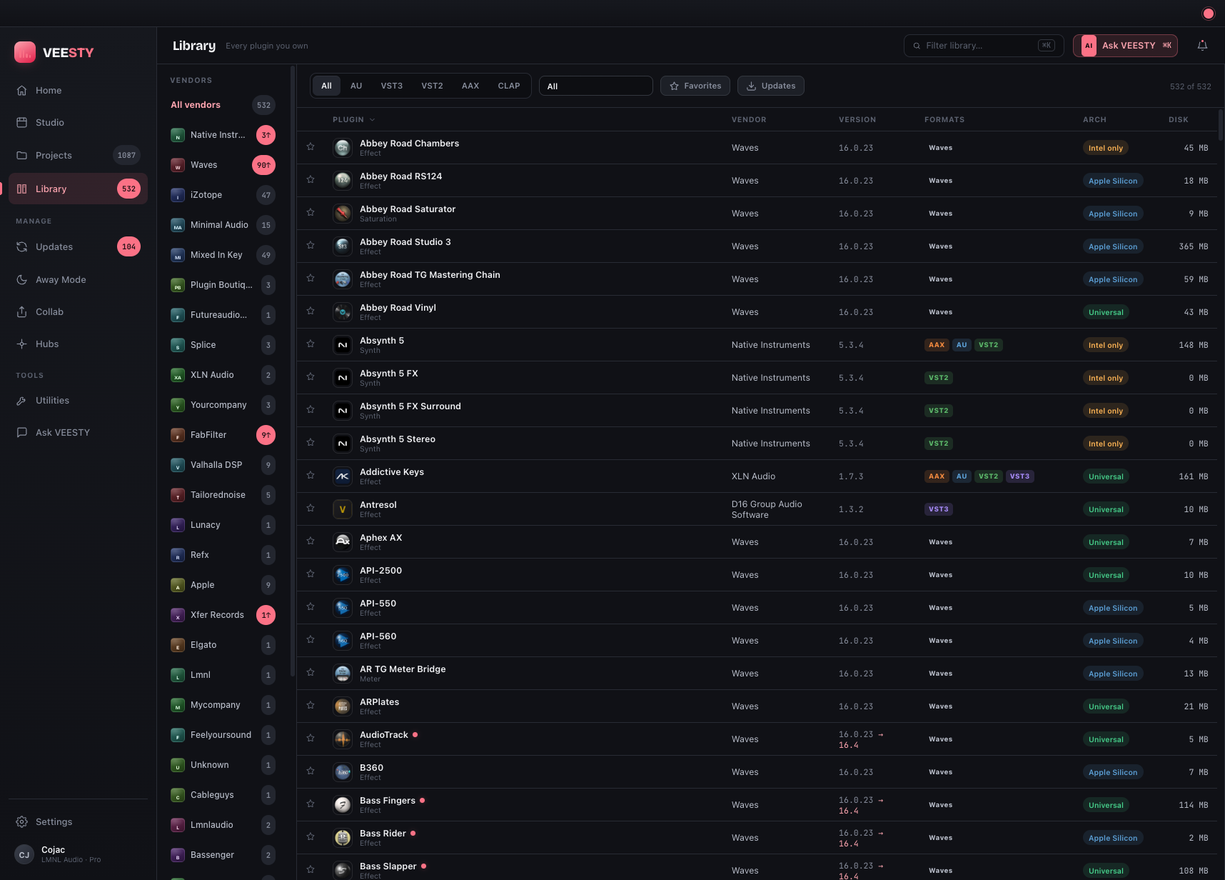The width and height of the screenshot is (1225, 880).
Task: Filter by Native Instruments vendor
Action: coord(223,135)
